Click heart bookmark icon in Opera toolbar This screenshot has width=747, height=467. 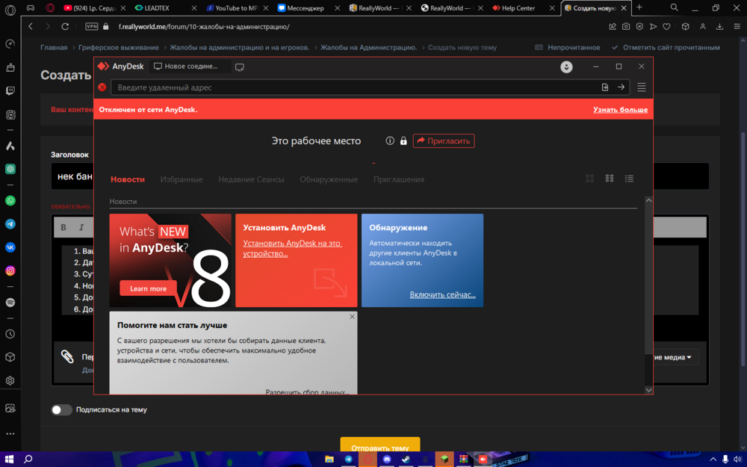point(666,27)
